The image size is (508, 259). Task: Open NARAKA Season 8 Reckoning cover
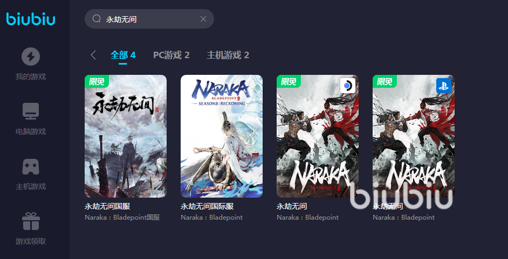pyautogui.click(x=222, y=136)
